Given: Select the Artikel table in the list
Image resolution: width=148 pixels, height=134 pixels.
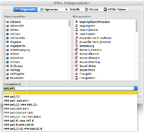Looking at the screenshot, I should [x=14, y=54].
